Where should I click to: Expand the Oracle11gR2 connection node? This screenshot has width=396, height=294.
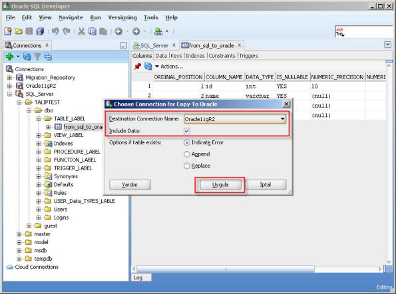click(9, 86)
